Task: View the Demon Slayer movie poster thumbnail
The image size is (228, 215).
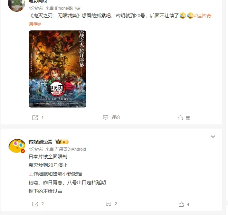Action: [x=57, y=69]
